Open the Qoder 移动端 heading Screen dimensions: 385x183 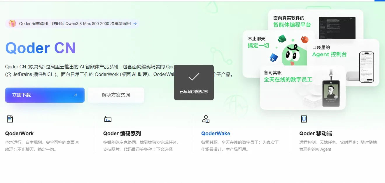coord(316,134)
